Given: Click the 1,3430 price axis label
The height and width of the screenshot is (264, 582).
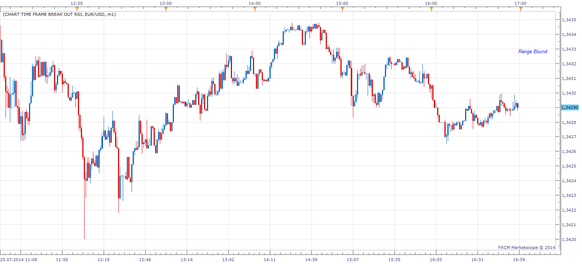Looking at the screenshot, I should [x=569, y=93].
